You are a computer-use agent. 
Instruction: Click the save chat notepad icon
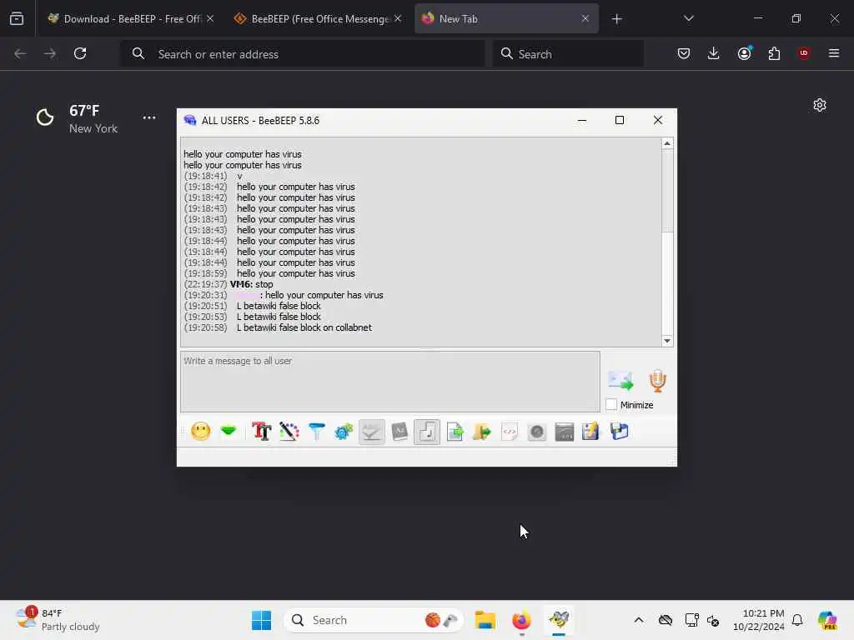(591, 432)
